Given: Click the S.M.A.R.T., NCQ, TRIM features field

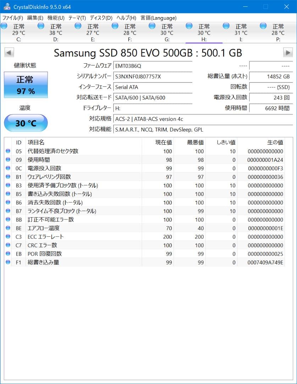Looking at the screenshot, I should click(x=203, y=129).
